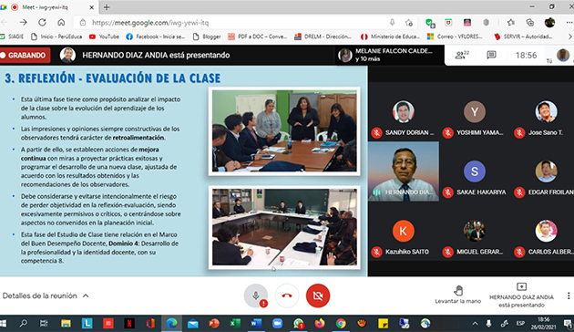The height and width of the screenshot is (332, 574).
Task: Open Netflix from the taskbar
Action: click(128, 323)
